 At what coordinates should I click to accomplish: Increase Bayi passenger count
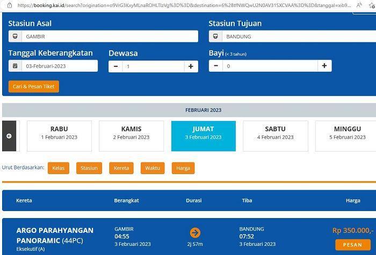point(324,66)
